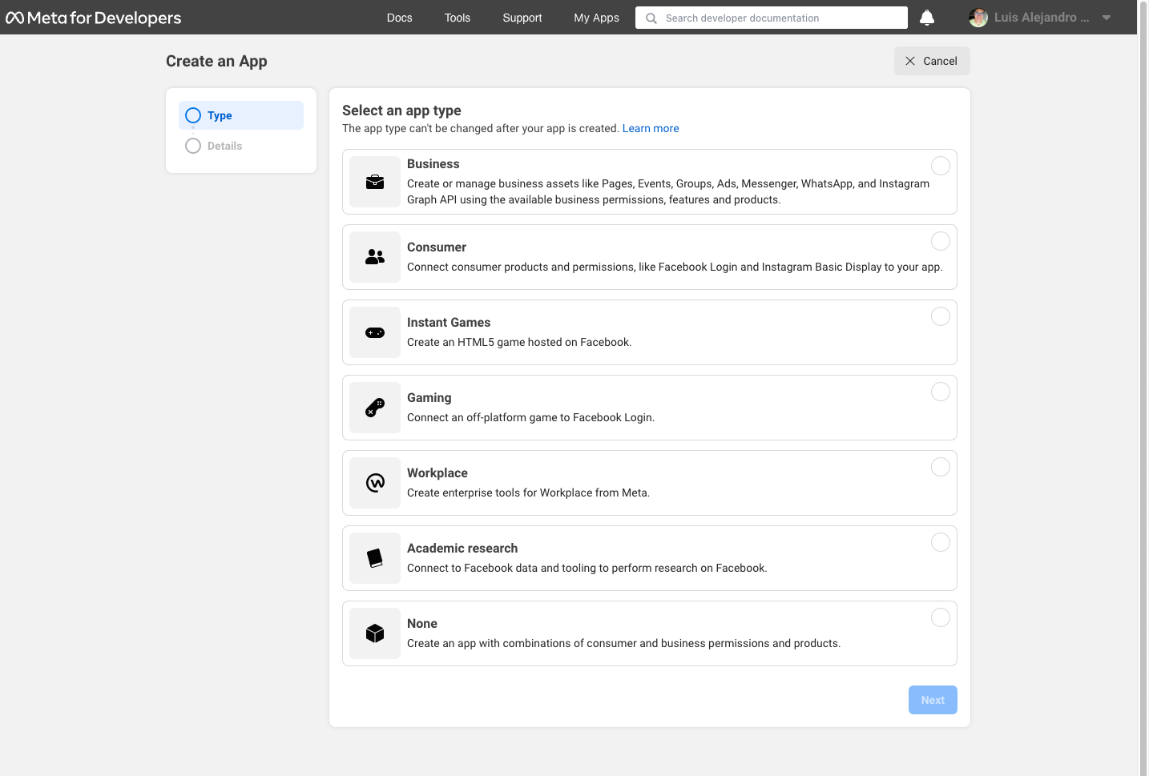This screenshot has height=776, width=1149.
Task: Click the Workplace logo icon
Action: point(375,483)
